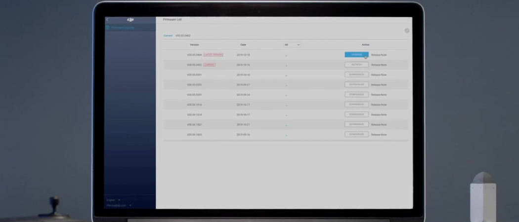Viewport: 519px width, 222px height.
Task: Open Release Note for V00.05.0404
Action: [x=379, y=55]
